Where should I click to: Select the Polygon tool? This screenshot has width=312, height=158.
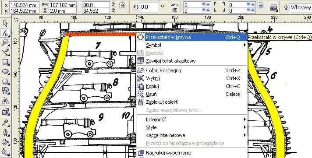pyautogui.click(x=5, y=81)
